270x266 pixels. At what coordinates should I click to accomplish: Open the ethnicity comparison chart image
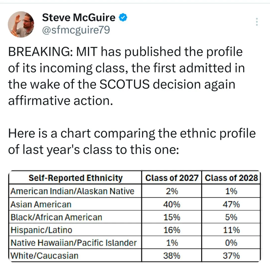134,216
